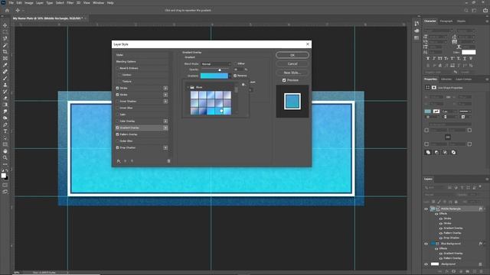Toggle the Gradient Overlay checkbox
490x275 pixels.
pyautogui.click(x=117, y=128)
